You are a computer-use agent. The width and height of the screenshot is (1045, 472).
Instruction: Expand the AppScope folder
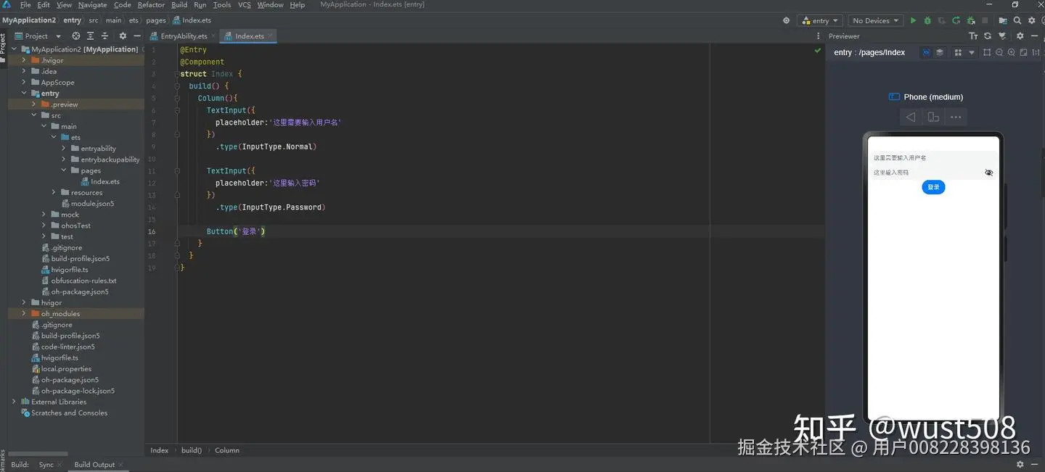tap(24, 83)
